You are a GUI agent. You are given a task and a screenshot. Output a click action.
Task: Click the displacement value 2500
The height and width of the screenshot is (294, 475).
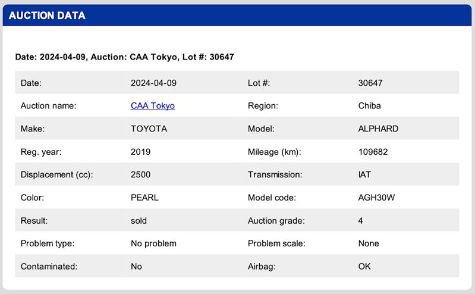coord(140,175)
